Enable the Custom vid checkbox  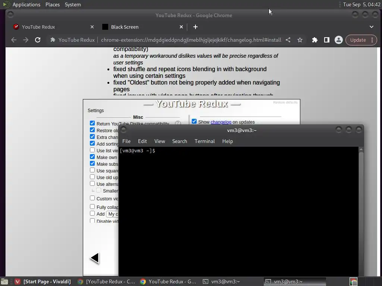pos(92,198)
